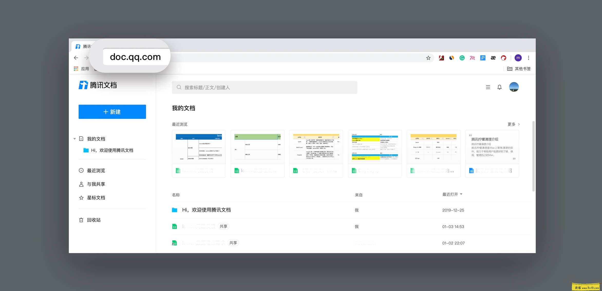Click the browser three-dot menu
The image size is (602, 291).
(x=529, y=58)
